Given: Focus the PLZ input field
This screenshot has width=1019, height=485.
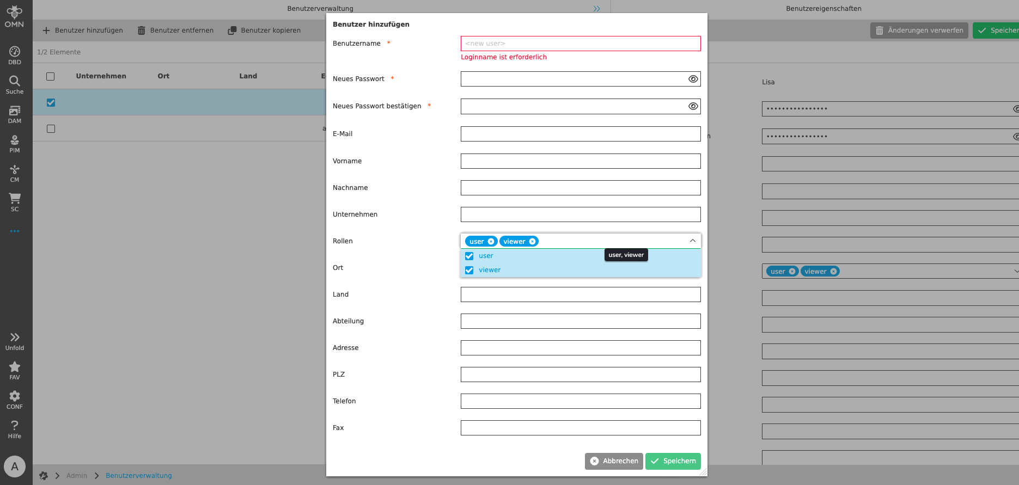Looking at the screenshot, I should pyautogui.click(x=581, y=375).
